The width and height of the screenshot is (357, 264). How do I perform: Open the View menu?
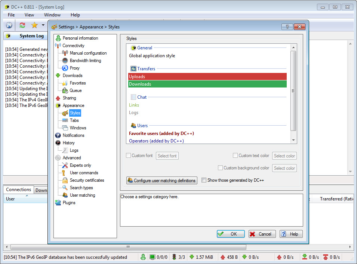(x=30, y=15)
